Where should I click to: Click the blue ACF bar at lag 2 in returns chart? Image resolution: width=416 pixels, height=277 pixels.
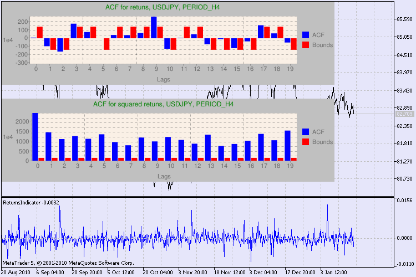click(x=60, y=45)
